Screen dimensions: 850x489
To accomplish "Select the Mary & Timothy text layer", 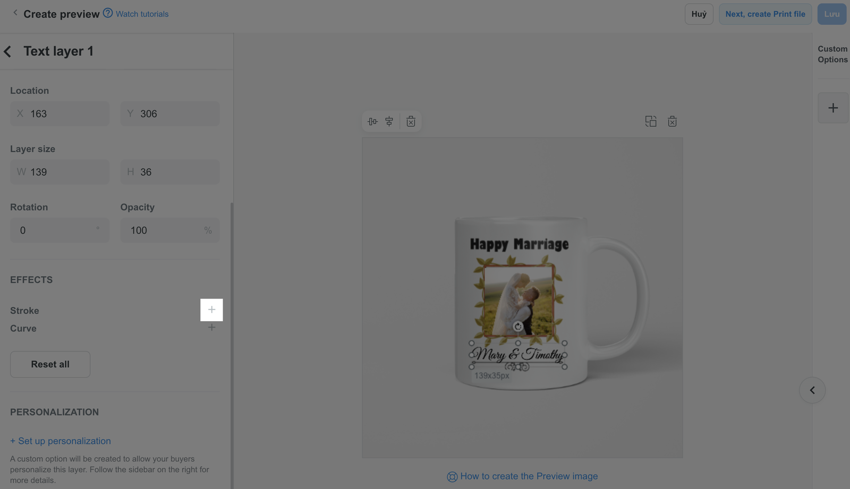I will pyautogui.click(x=518, y=355).
